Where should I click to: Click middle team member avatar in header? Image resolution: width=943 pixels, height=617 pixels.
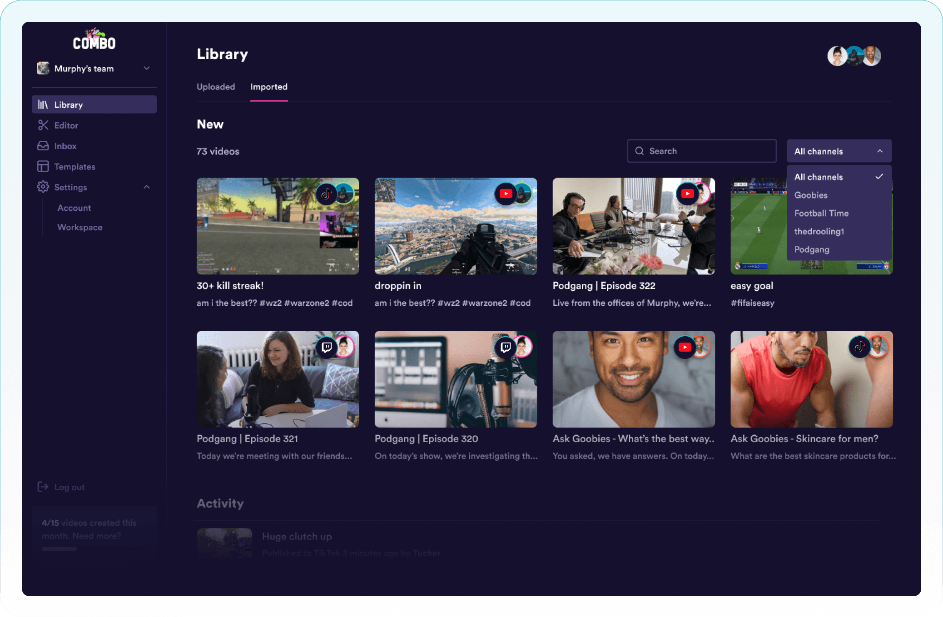(854, 56)
